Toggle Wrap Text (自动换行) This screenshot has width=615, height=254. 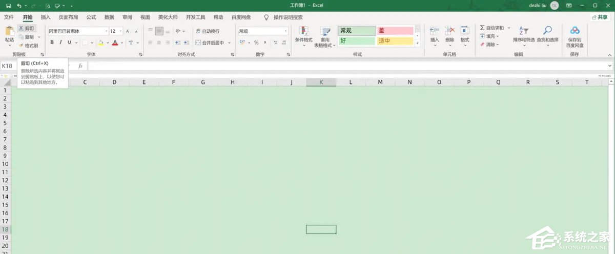[x=207, y=31]
